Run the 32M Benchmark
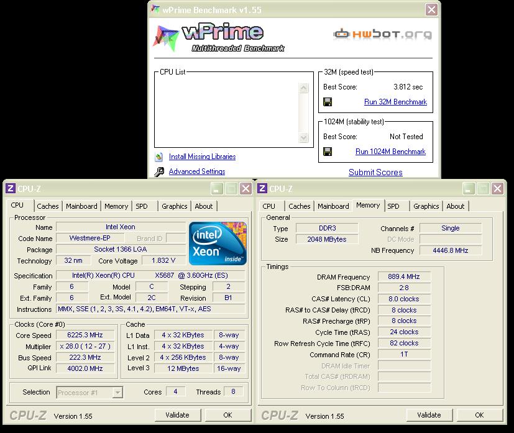Viewport: 514px width, 433px height. 395,102
